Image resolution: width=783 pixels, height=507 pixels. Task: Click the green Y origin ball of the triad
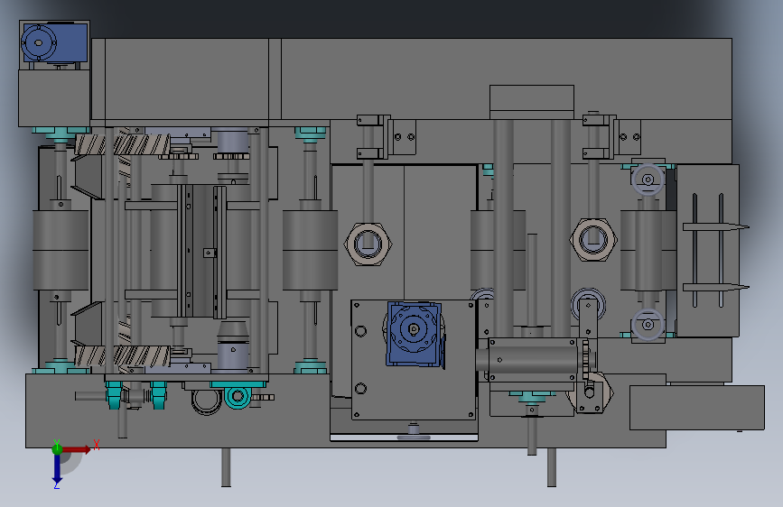[x=57, y=449]
